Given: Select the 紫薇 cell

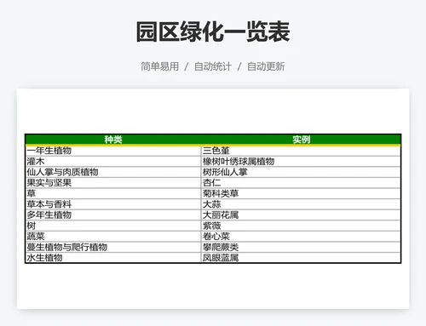Looking at the screenshot, I should [301, 226].
